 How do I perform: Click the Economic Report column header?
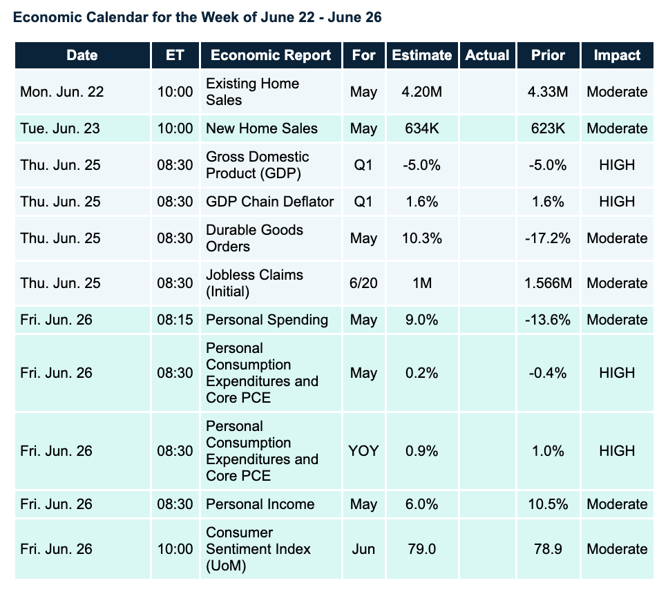271,55
